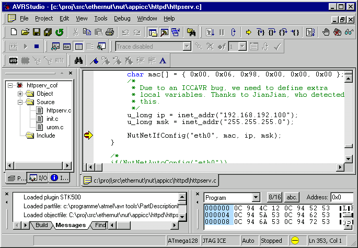This screenshot has height=248, width=358.
Task: Open Find with the binoculars icon
Action: click(x=78, y=61)
